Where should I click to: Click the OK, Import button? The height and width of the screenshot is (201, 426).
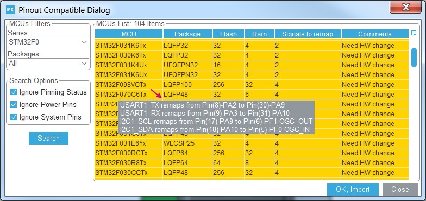point(353,189)
